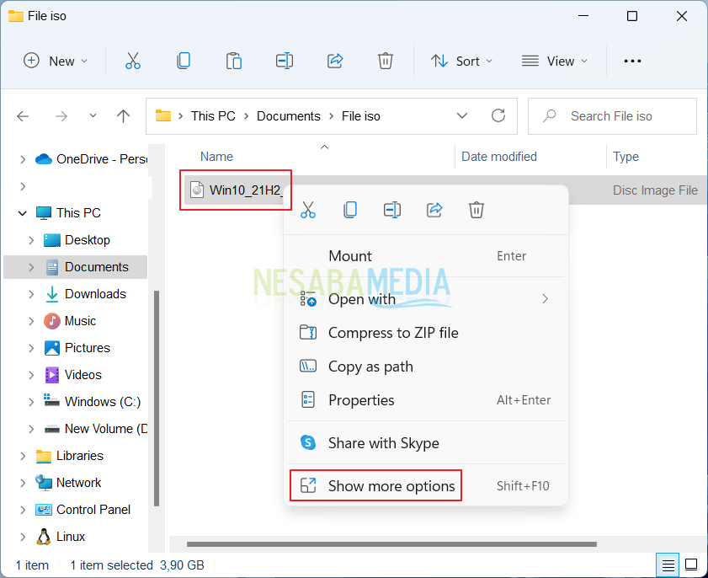Expand Windows (C:) tree node
The image size is (708, 578).
31,402
